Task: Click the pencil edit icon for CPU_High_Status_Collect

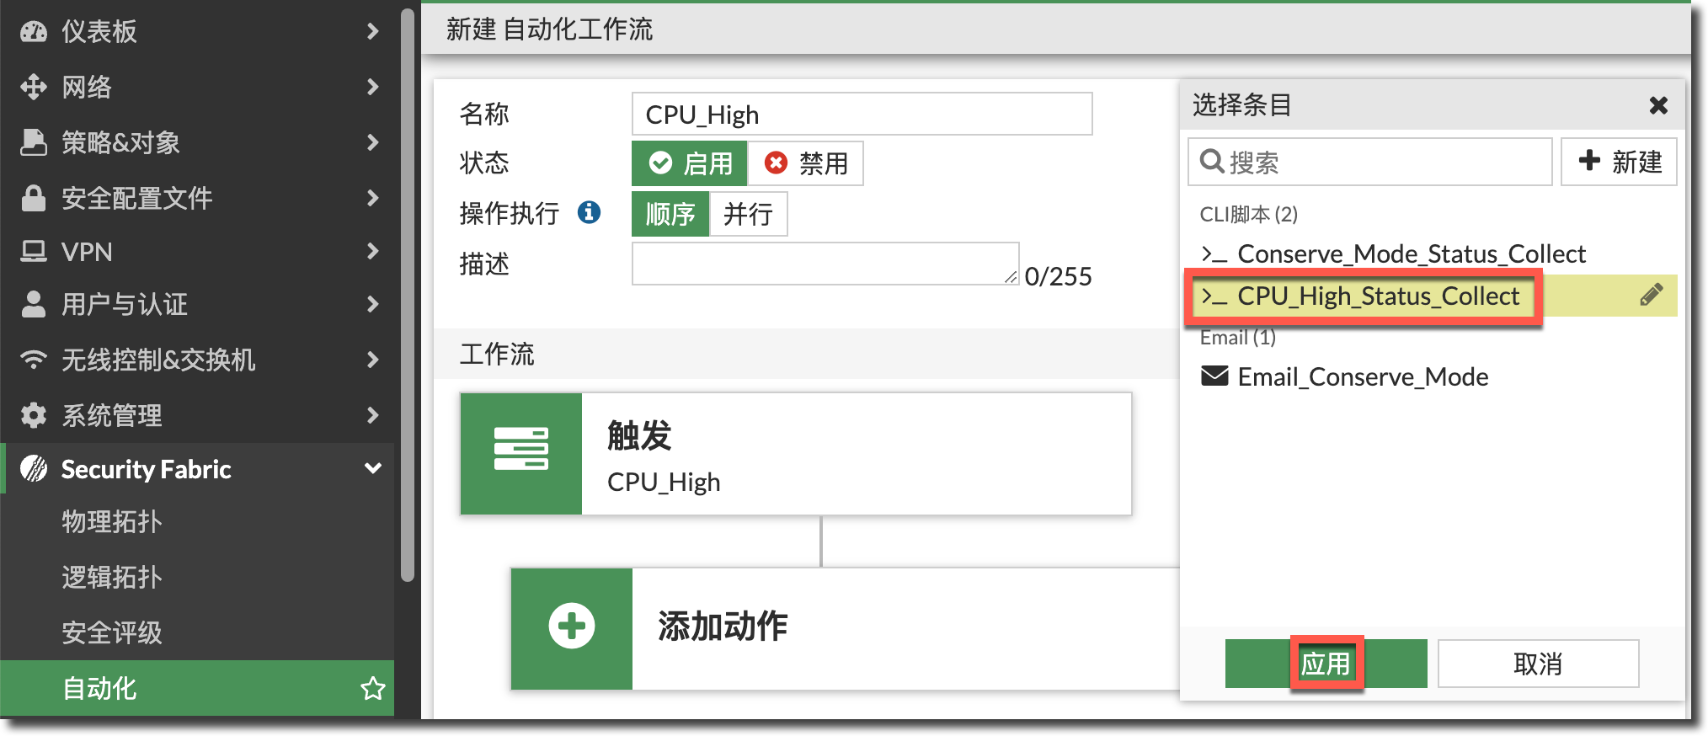Action: click(x=1651, y=295)
